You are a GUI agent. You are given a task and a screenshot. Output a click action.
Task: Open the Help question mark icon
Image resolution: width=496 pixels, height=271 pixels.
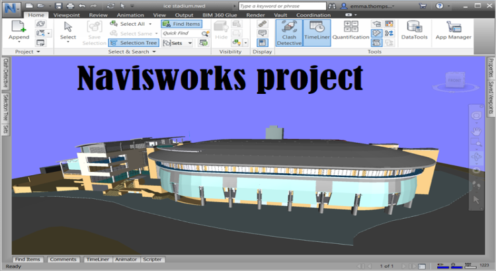click(439, 6)
